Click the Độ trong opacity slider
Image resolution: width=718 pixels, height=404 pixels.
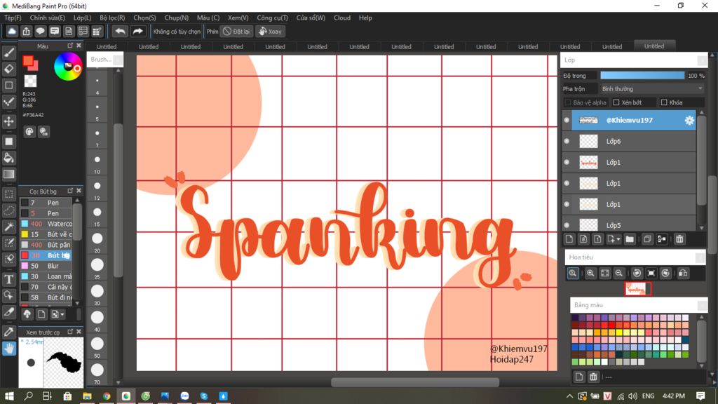(x=642, y=76)
